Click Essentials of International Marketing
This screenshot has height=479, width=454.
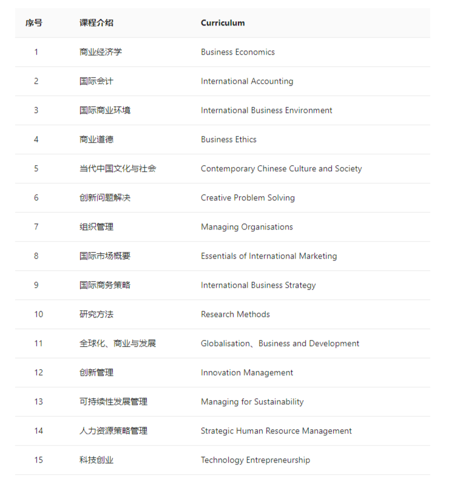(x=268, y=256)
